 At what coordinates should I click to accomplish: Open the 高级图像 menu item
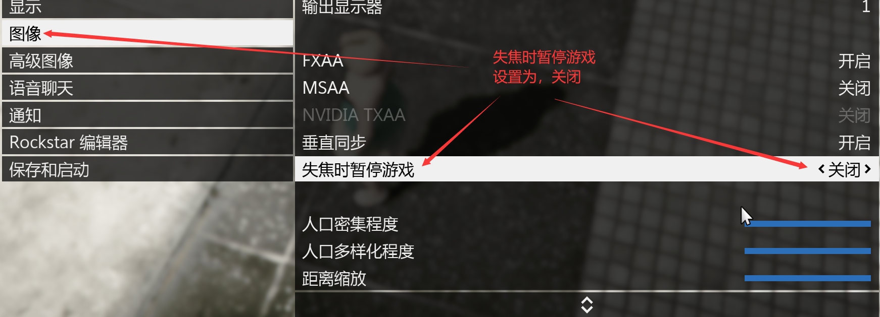point(148,60)
